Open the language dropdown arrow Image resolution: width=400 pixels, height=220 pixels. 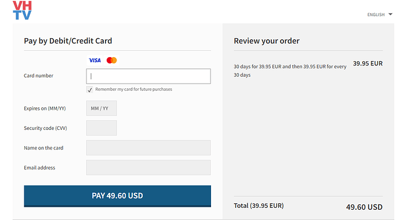(390, 14)
